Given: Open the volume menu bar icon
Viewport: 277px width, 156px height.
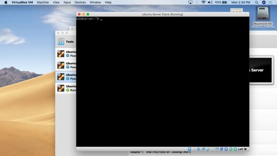Looking at the screenshot, I should click(x=210, y=2).
